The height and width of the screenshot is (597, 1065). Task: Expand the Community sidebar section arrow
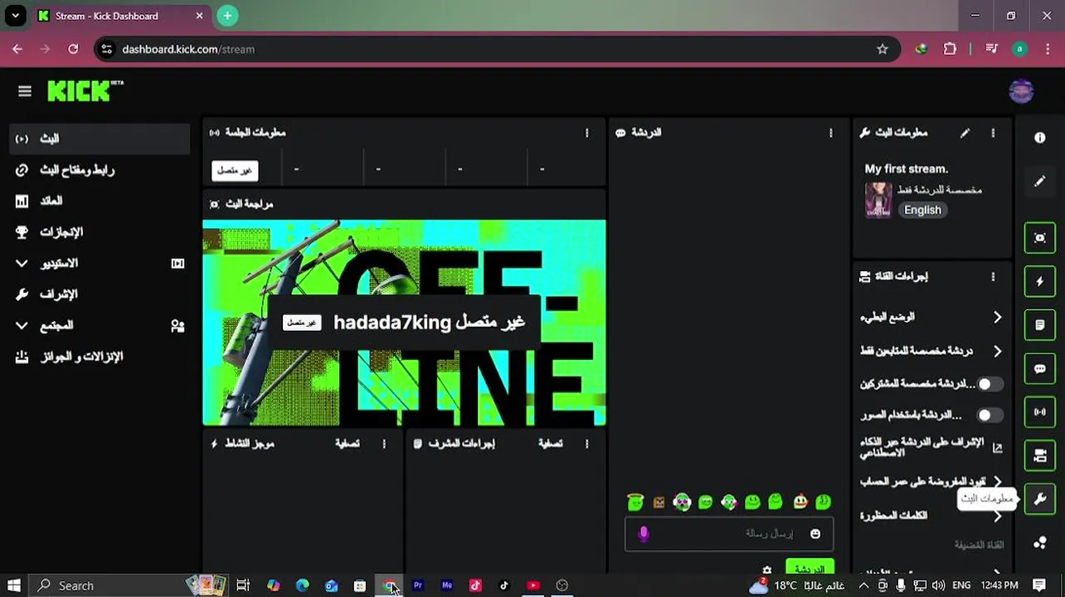22,325
